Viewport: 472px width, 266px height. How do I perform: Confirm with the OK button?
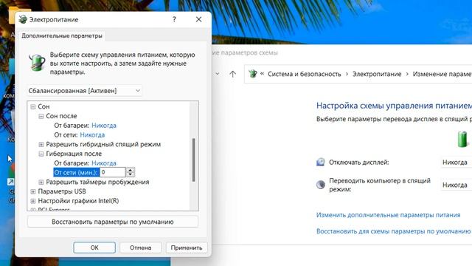tap(94, 248)
